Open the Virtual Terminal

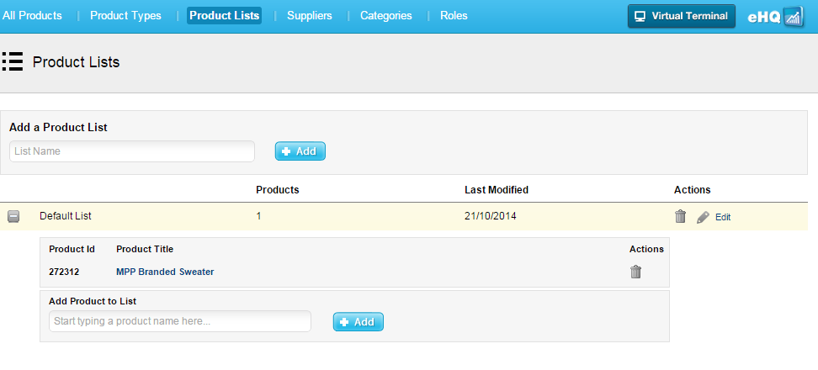(682, 16)
